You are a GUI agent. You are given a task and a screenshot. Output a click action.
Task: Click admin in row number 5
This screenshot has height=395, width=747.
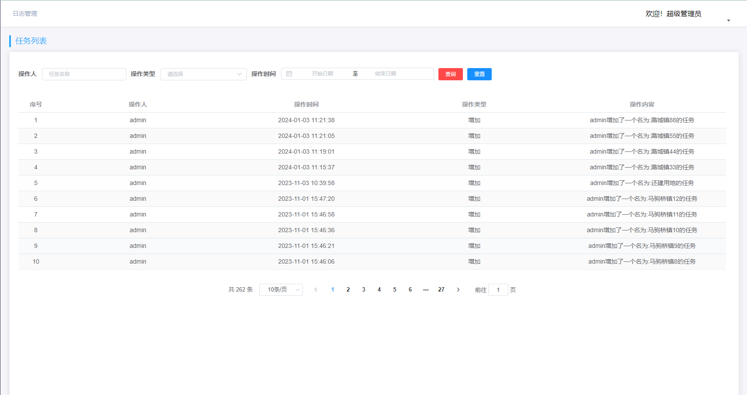click(138, 183)
